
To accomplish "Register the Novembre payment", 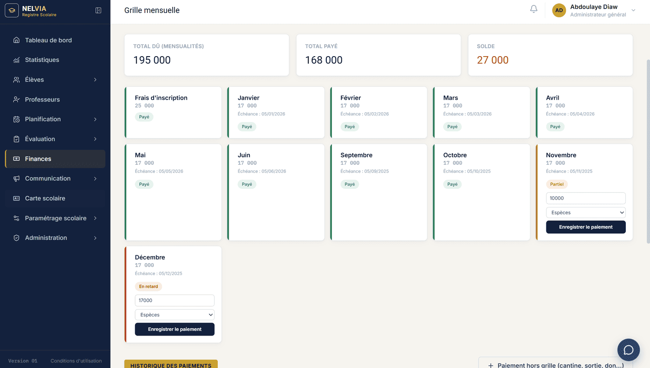I will point(586,227).
